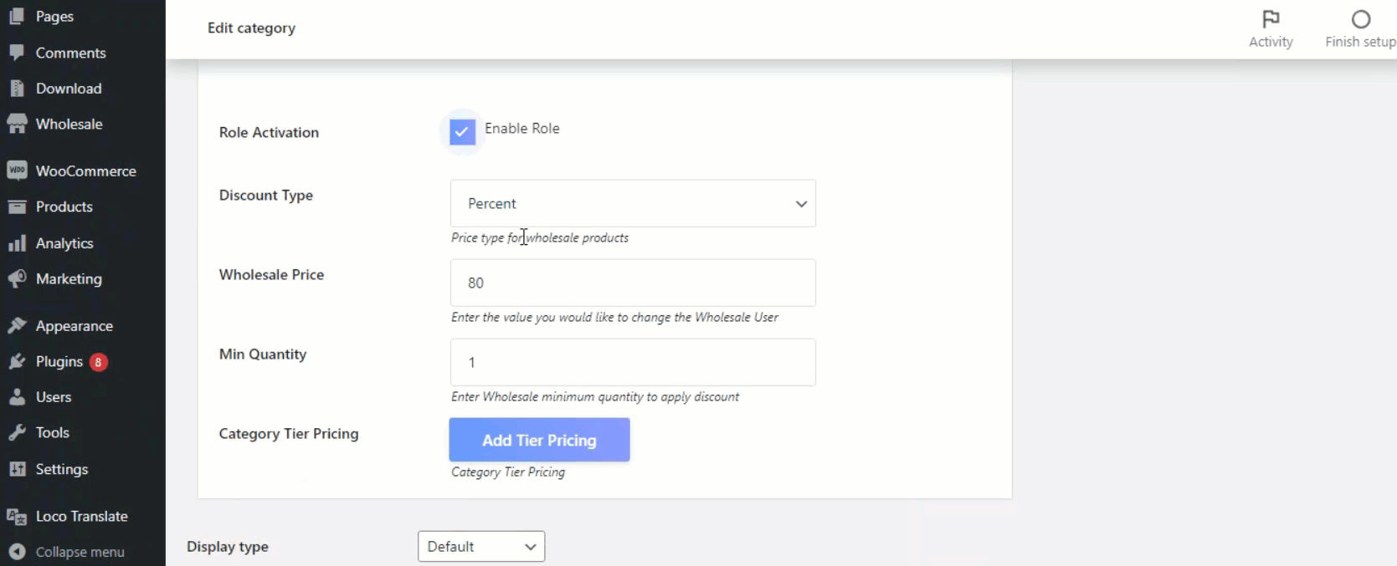Click the Wholesale Price input field

point(633,283)
